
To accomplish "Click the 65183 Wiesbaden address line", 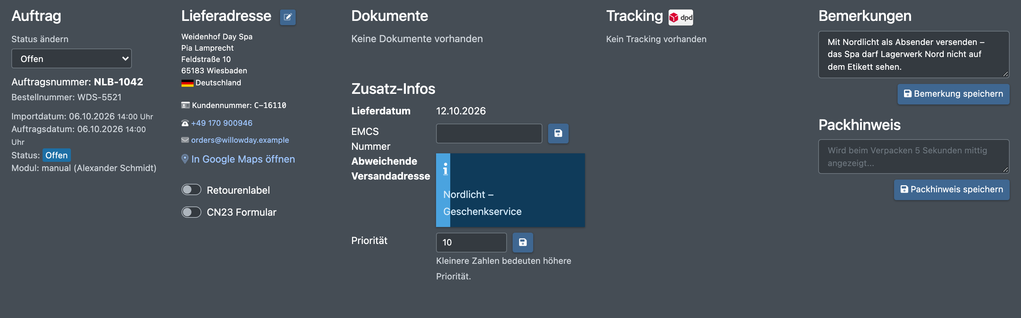I will click(x=214, y=71).
